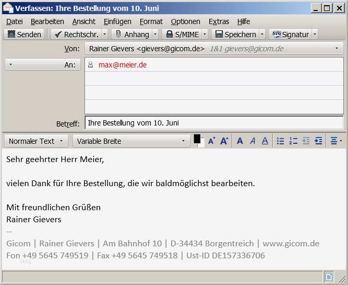Click the line 'Sehr geehrter Herr Meier,'
This screenshot has height=285, width=348.
coord(55,159)
